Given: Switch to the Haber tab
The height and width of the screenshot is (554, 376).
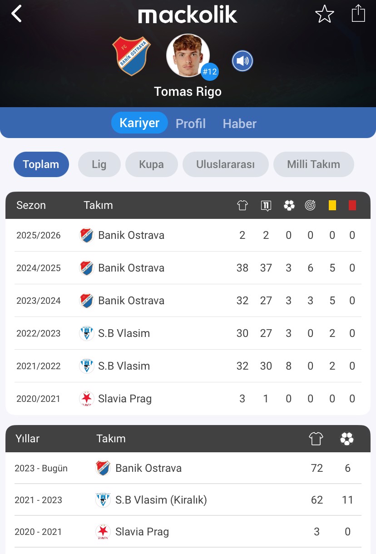Looking at the screenshot, I should 240,124.
